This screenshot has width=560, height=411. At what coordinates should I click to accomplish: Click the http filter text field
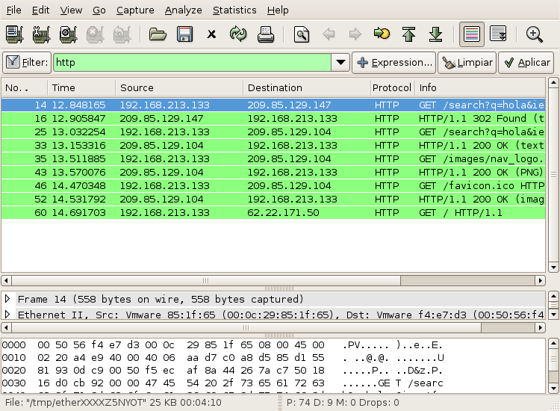[192, 63]
